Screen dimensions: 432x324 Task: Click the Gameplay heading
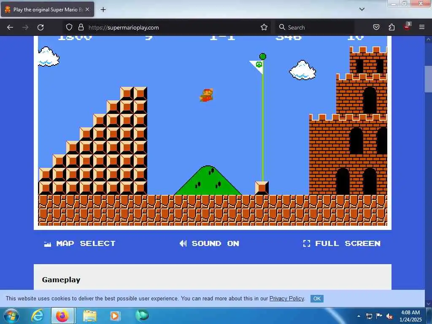[x=61, y=280]
